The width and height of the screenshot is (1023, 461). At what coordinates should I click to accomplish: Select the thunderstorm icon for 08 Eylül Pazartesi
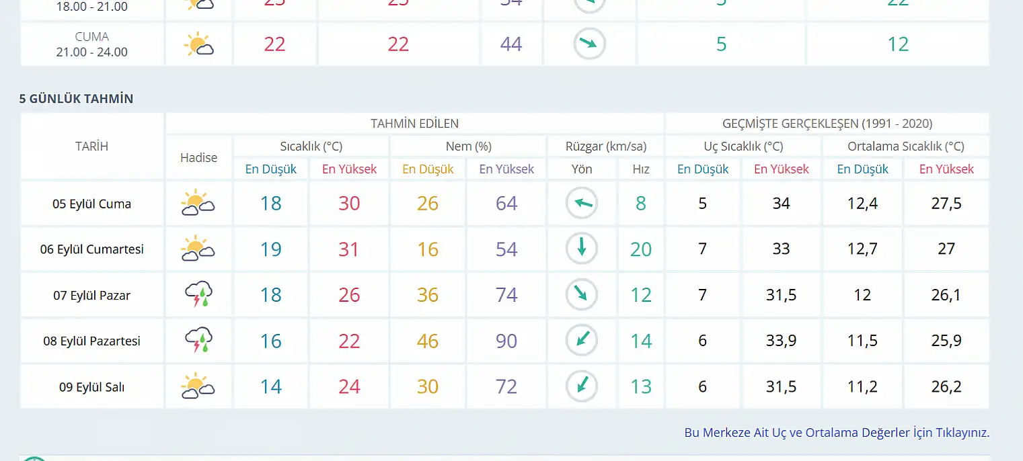coord(198,341)
